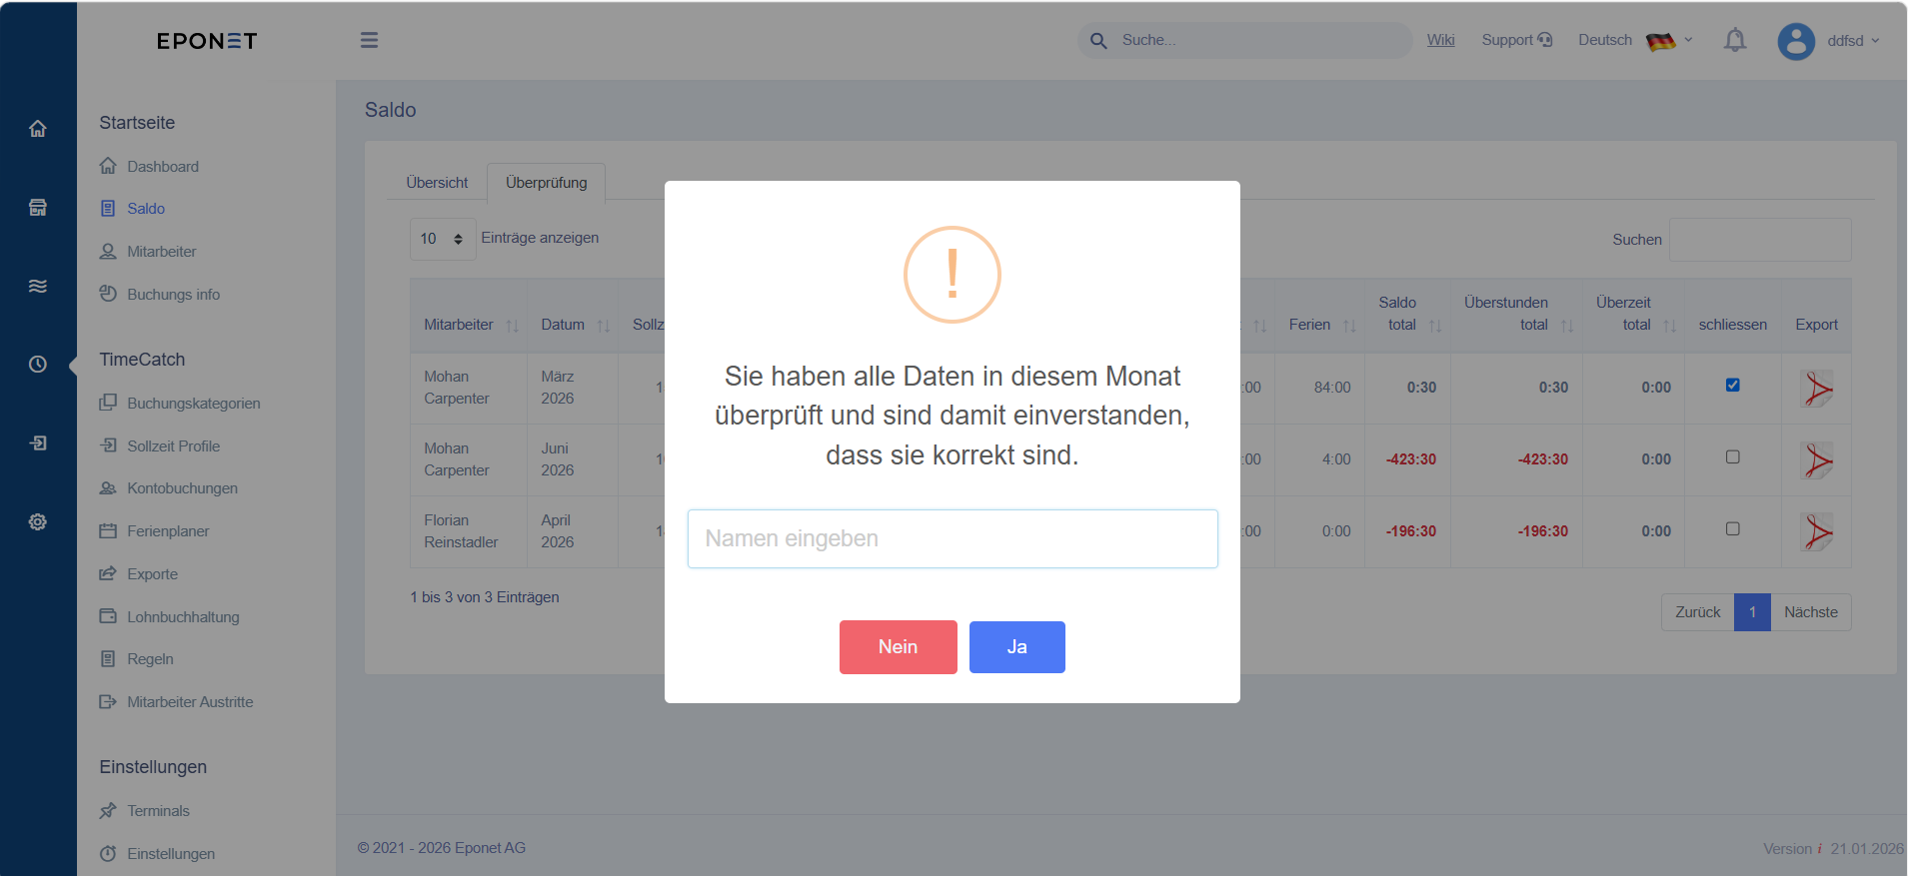The height and width of the screenshot is (876, 1912).
Task: Open the notifications bell
Action: pos(1735,40)
